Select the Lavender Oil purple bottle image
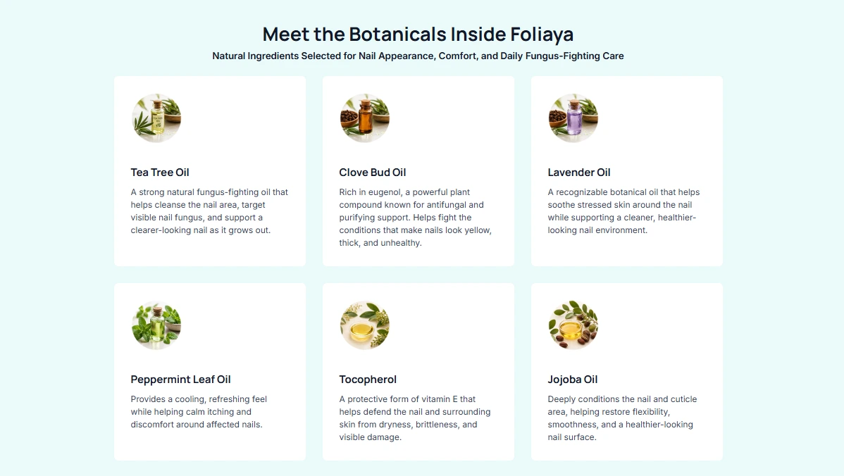Image resolution: width=844 pixels, height=476 pixels. point(573,118)
